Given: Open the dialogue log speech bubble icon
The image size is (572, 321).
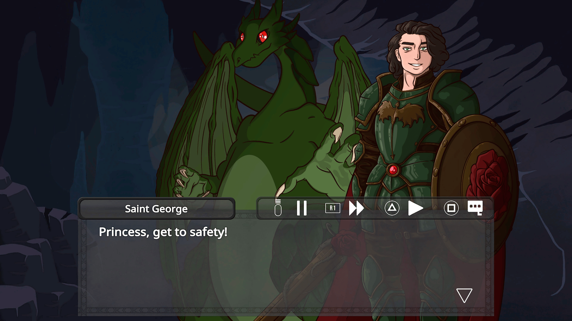Looking at the screenshot, I should [475, 208].
